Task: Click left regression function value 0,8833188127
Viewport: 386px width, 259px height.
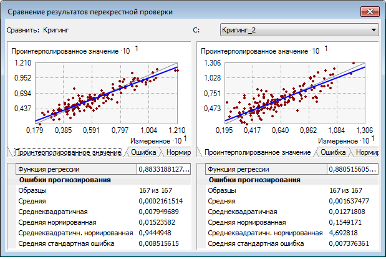Action: click(163, 169)
